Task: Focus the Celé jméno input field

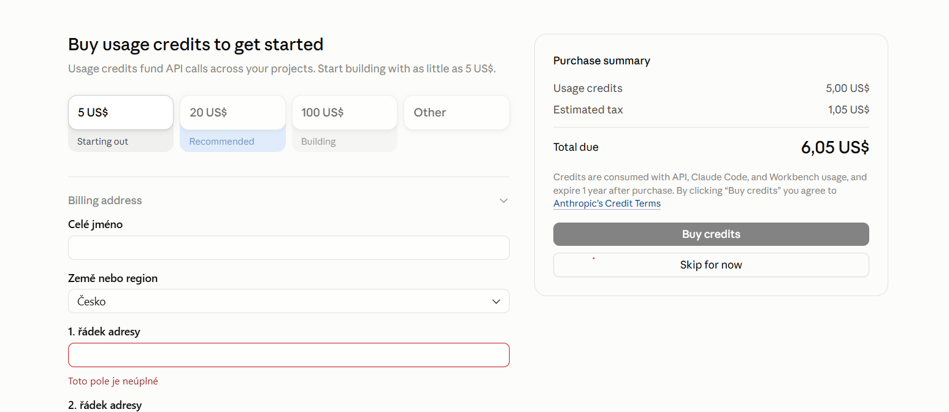Action: pyautogui.click(x=289, y=248)
